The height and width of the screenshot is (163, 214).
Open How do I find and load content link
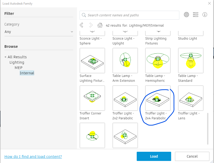[x=33, y=156]
